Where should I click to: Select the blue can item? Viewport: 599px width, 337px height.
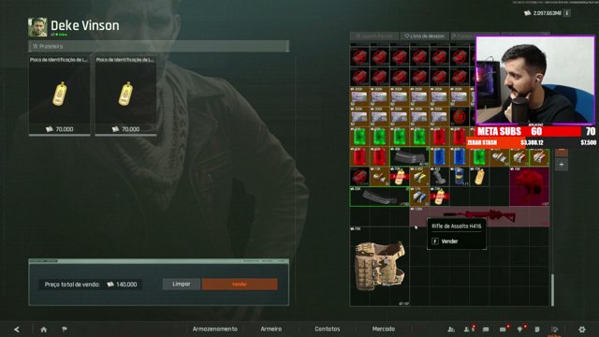click(459, 177)
